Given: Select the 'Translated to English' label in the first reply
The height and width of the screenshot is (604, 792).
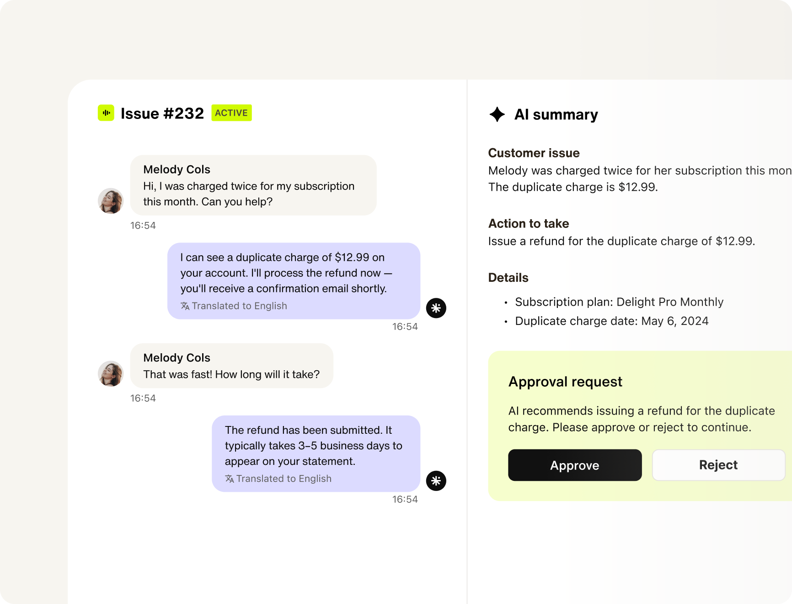Looking at the screenshot, I should [239, 306].
